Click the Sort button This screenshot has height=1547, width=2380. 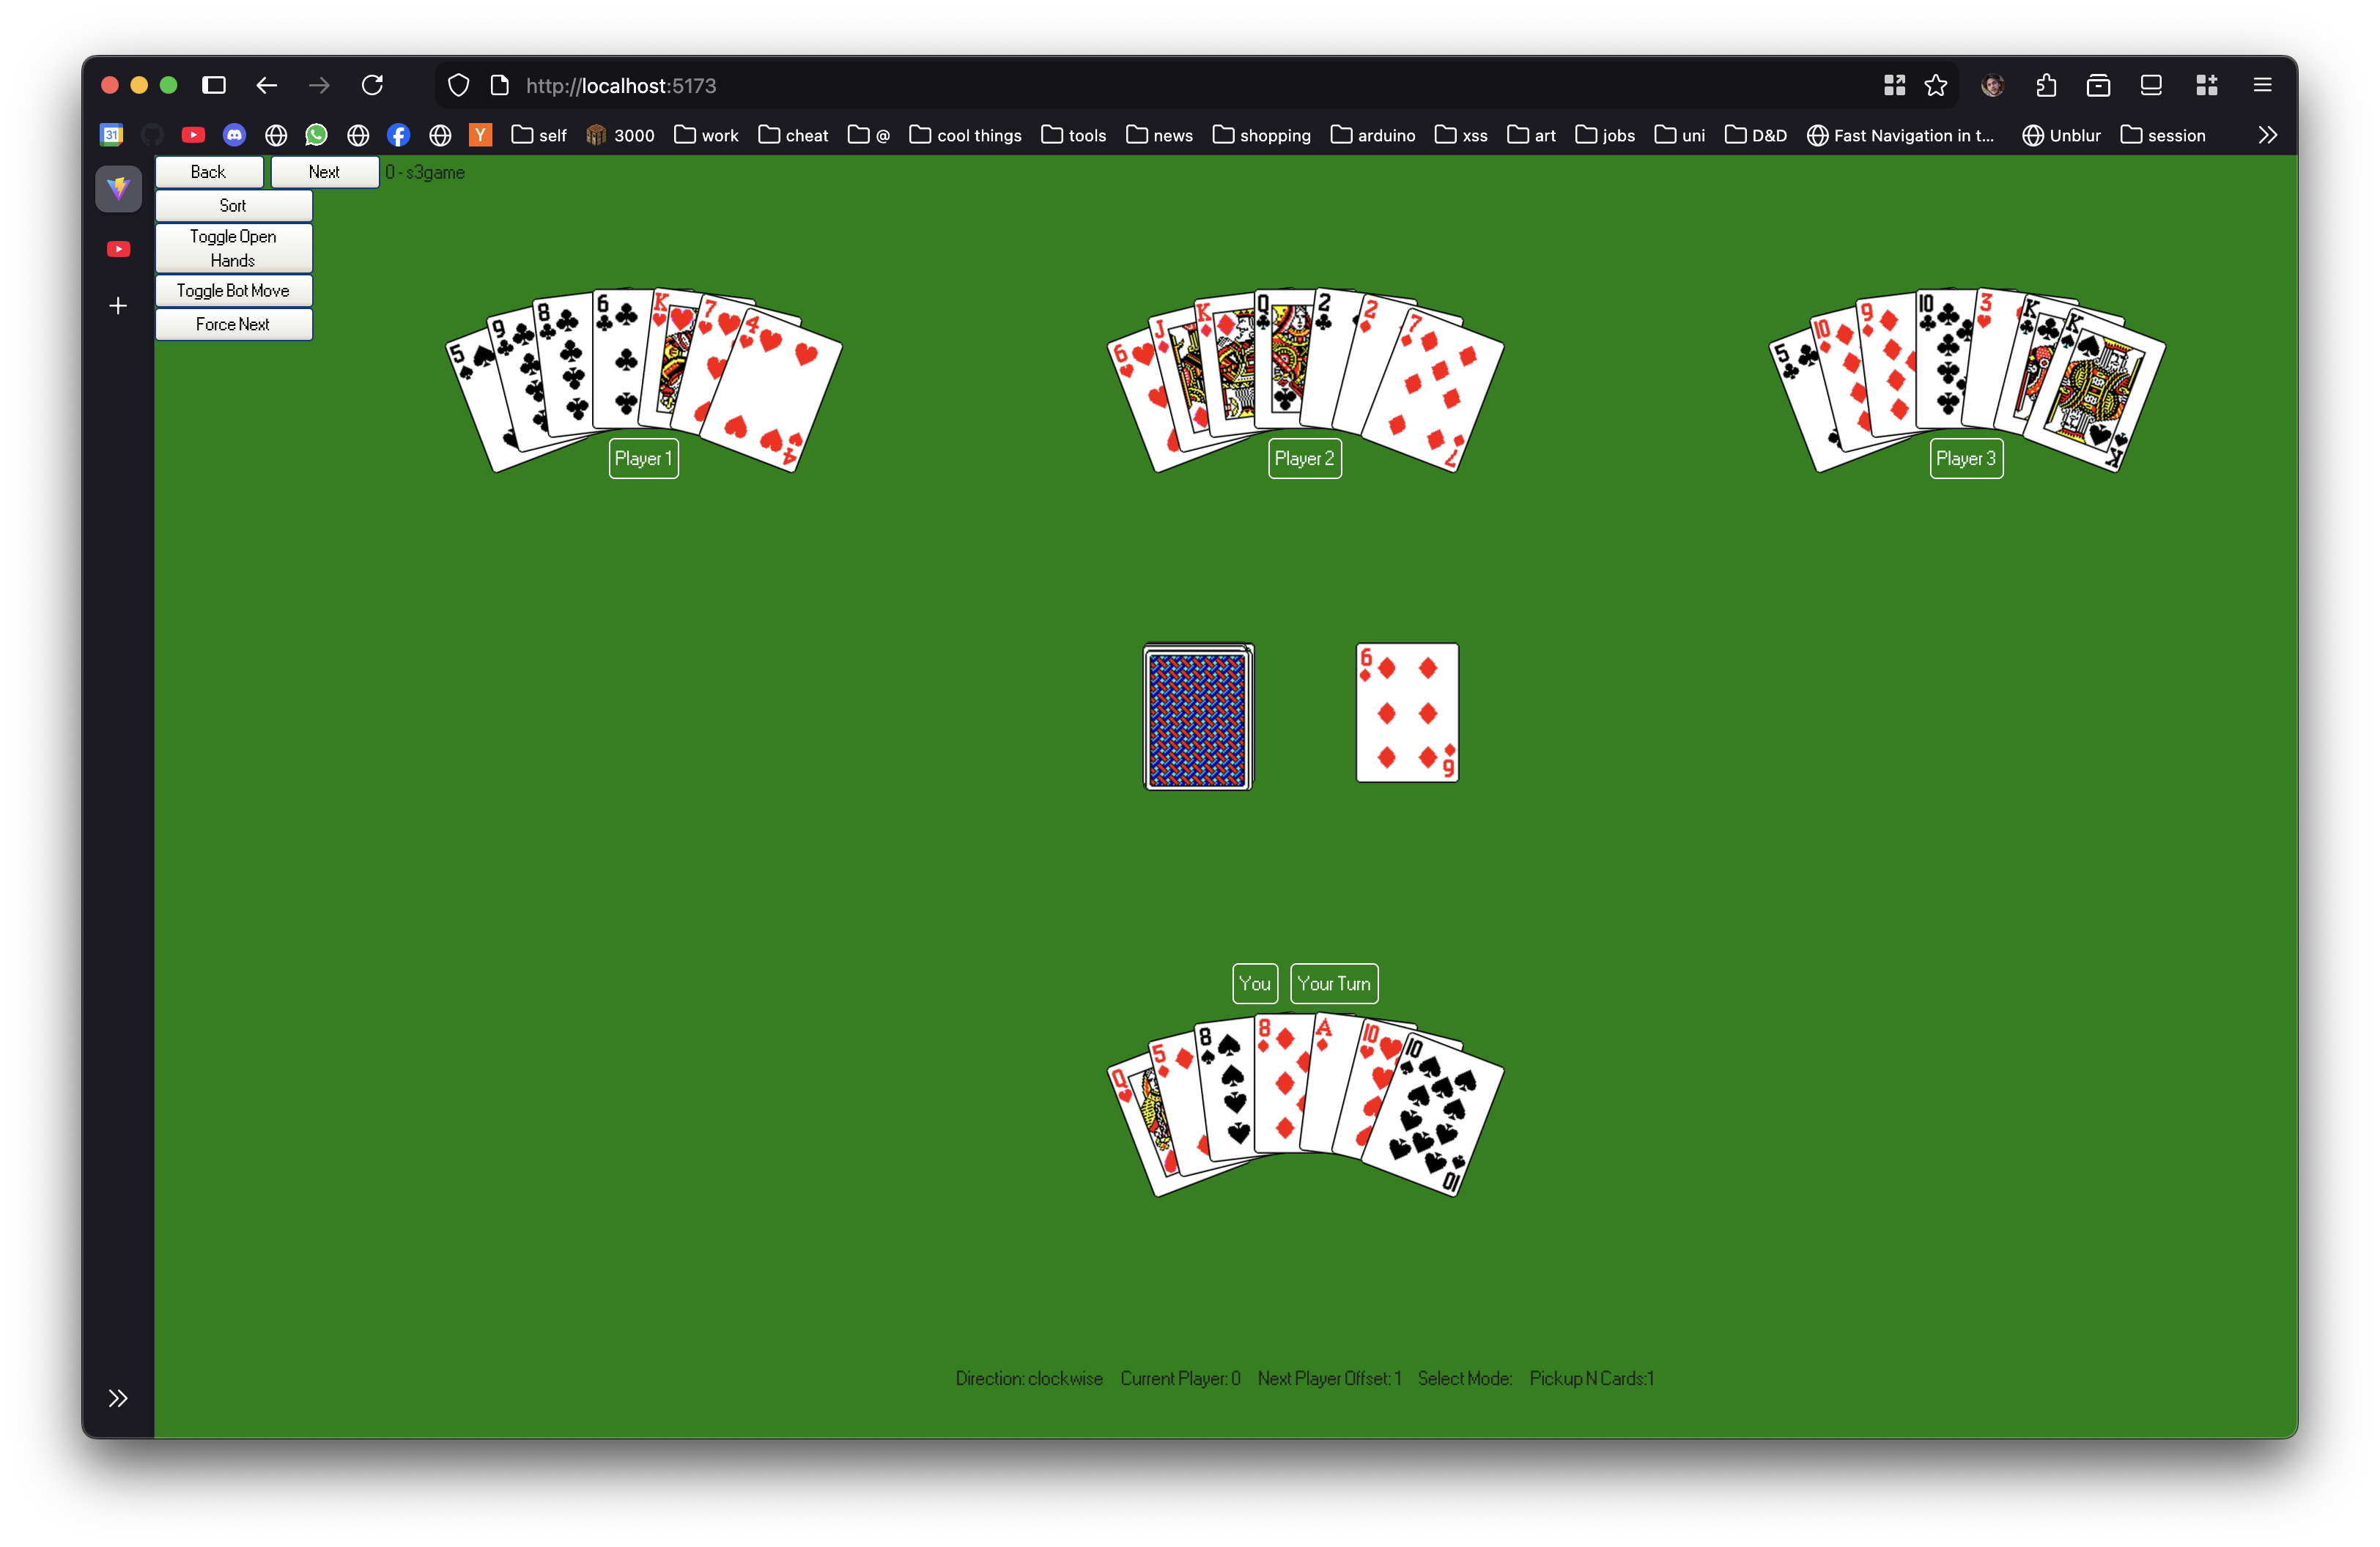tap(233, 206)
